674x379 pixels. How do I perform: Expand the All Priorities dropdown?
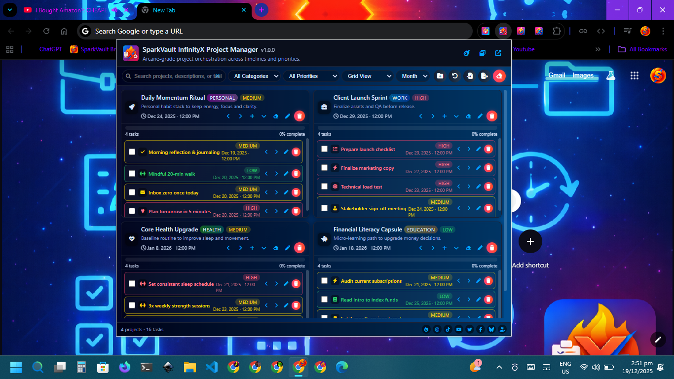click(x=312, y=76)
